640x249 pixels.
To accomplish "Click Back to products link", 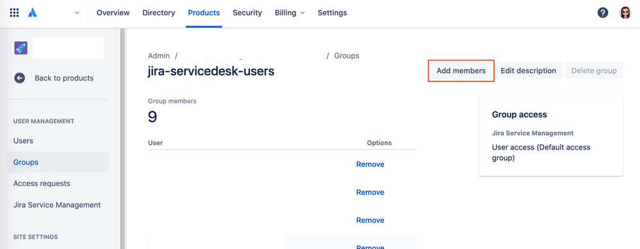I will 64,78.
